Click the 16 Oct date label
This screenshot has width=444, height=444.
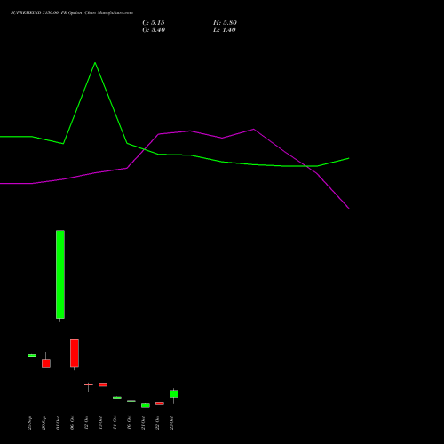[129, 423]
